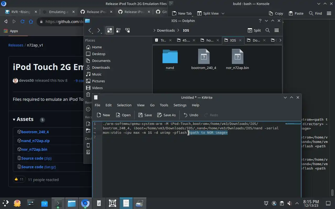335x209 pixels.
Task: Click the Dolphin search magnifier icon
Action: click(267, 30)
